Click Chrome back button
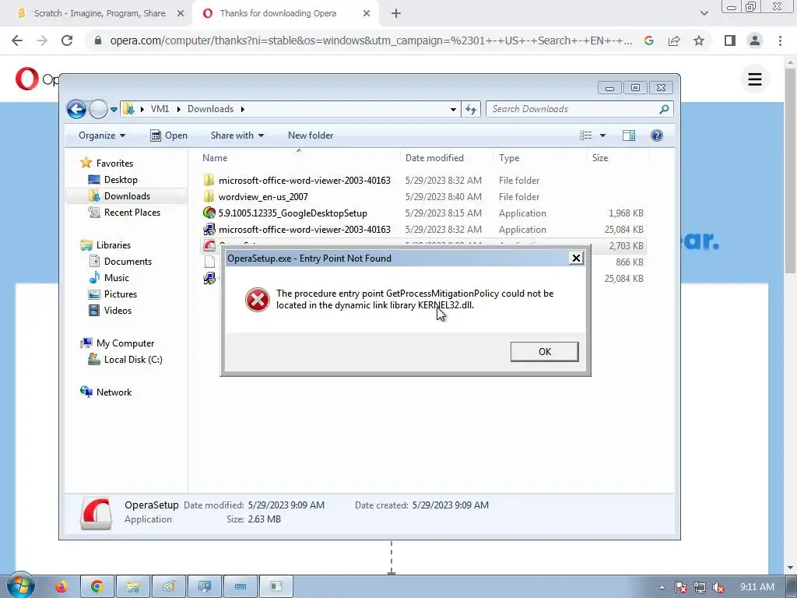 [x=17, y=40]
